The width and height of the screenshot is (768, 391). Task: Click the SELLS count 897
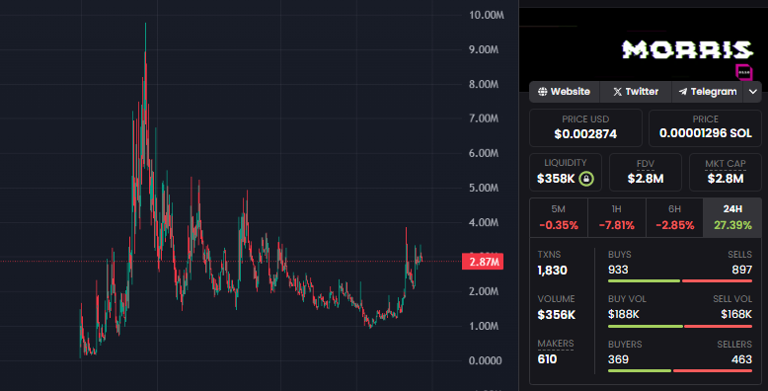click(x=742, y=270)
